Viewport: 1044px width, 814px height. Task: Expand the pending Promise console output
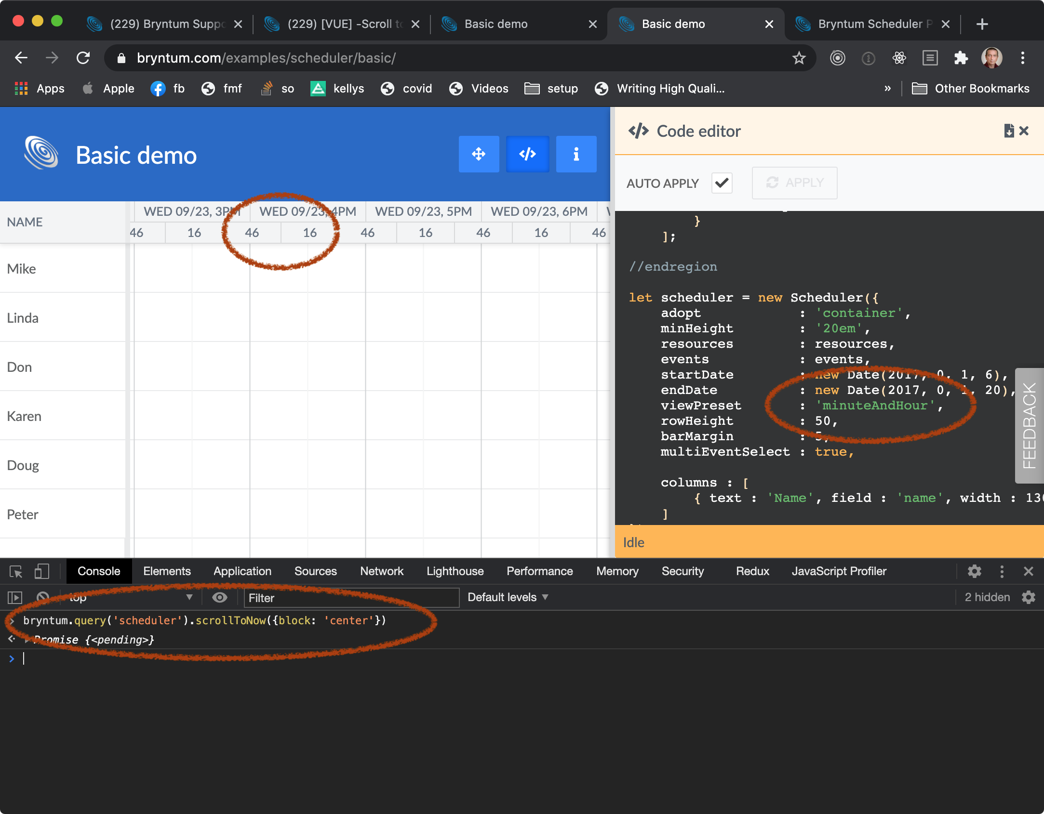click(27, 640)
